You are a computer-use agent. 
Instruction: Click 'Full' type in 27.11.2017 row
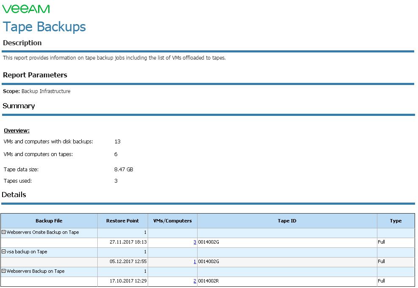pyautogui.click(x=382, y=242)
